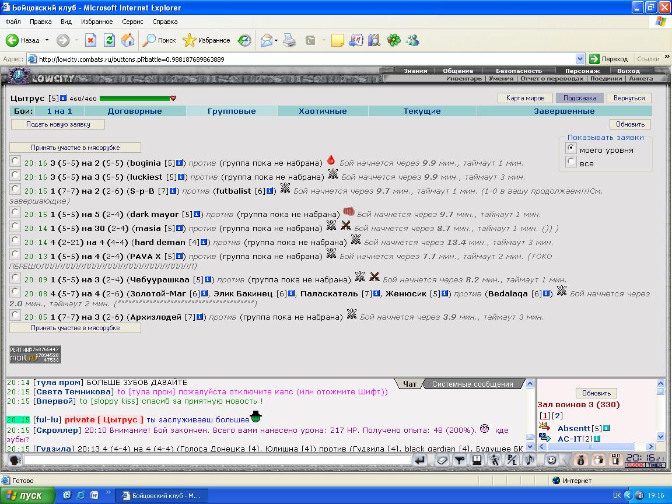Click the Вернуться button
Screen dimensions: 672x504
629,98
